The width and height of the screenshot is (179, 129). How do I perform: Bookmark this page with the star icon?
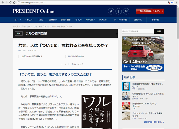171,2
